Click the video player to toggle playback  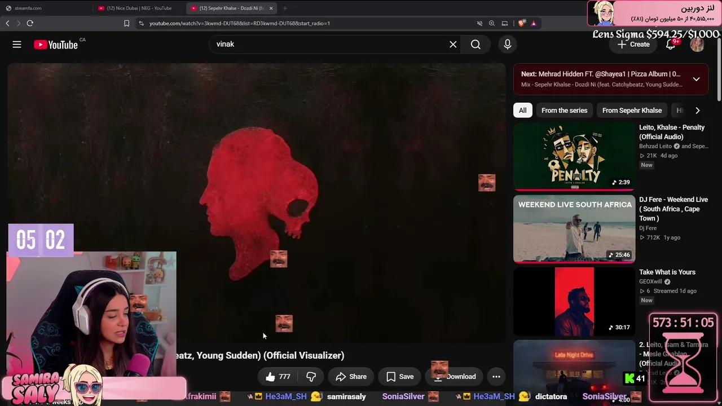click(257, 203)
